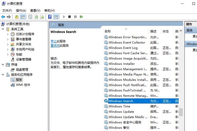197x131 pixels.
Task: Expand the 本地用户和组 node
Action: point(8,49)
